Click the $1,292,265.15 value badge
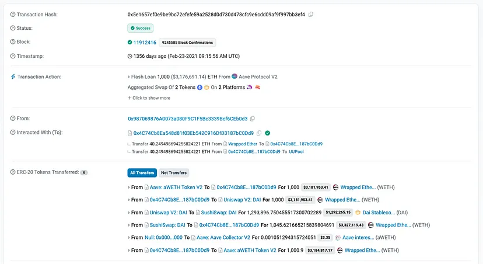The width and height of the screenshot is (483, 264). coord(339,212)
